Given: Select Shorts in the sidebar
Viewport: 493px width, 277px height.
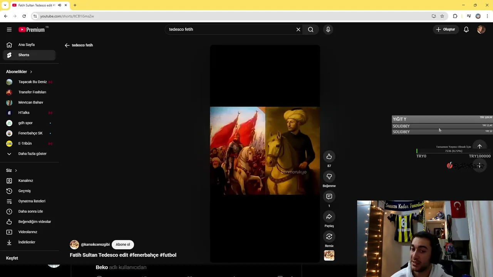Looking at the screenshot, I should tap(29, 55).
